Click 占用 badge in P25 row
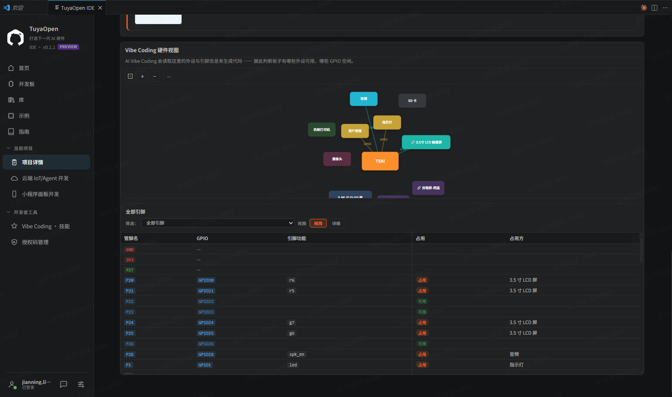Viewport: 672px width, 397px height. click(422, 333)
